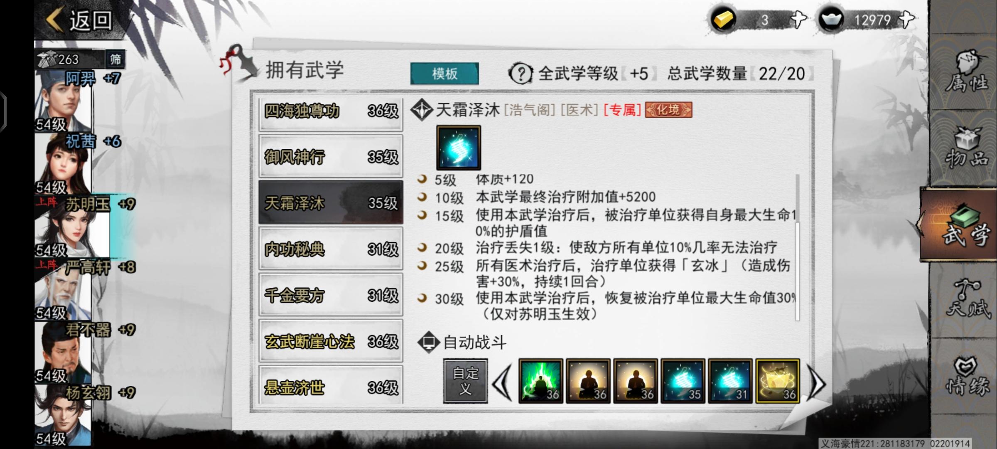This screenshot has height=449, width=997.
Task: Show previous auto-battle skills with left arrow
Action: click(502, 382)
